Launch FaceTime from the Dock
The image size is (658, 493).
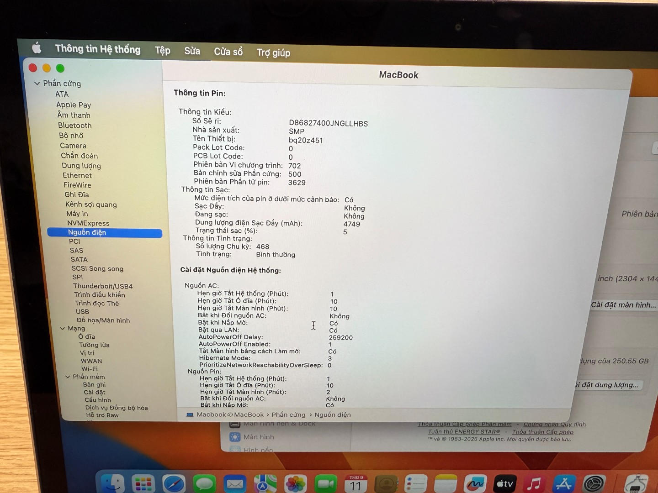pos(326,484)
